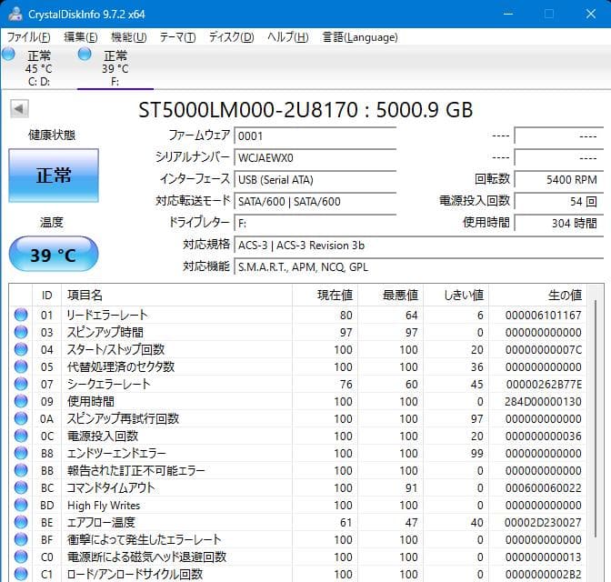This screenshot has width=611, height=582.
Task: Click the 39 °C temperature button
Action: (x=54, y=254)
